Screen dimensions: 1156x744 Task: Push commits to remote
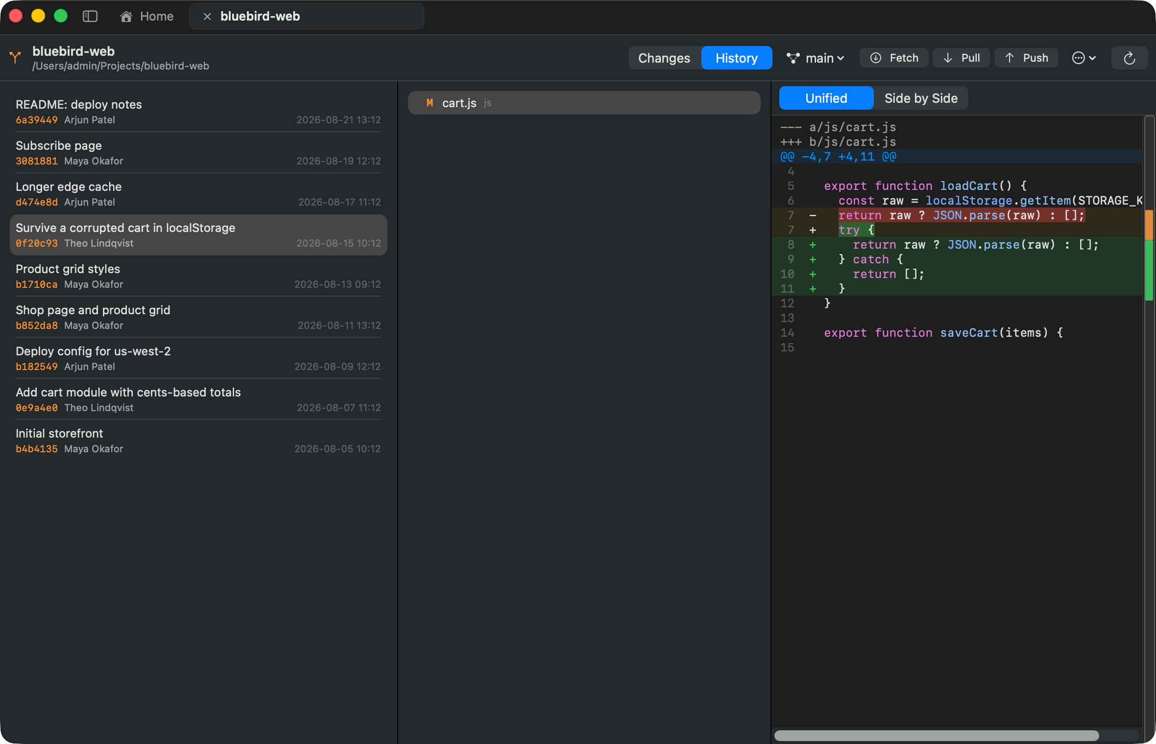pos(1026,58)
